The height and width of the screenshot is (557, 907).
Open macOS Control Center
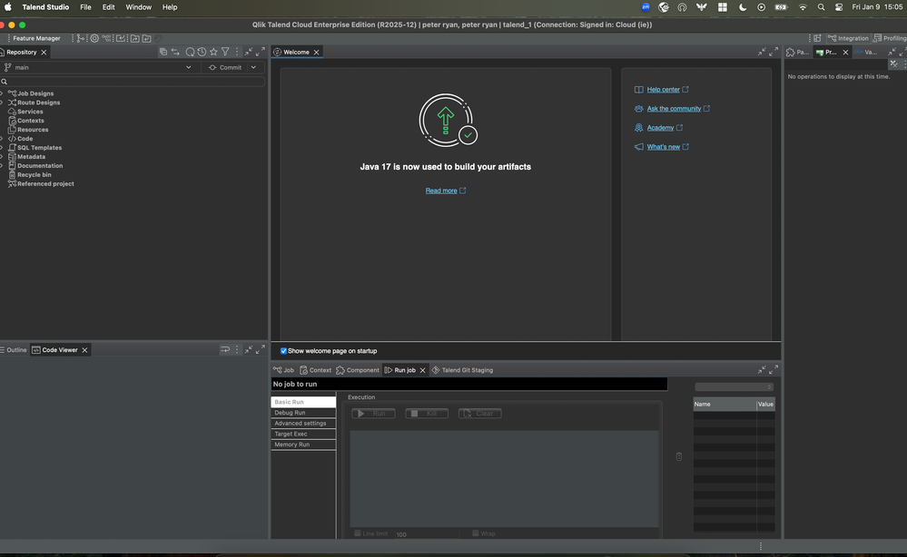pyautogui.click(x=839, y=7)
